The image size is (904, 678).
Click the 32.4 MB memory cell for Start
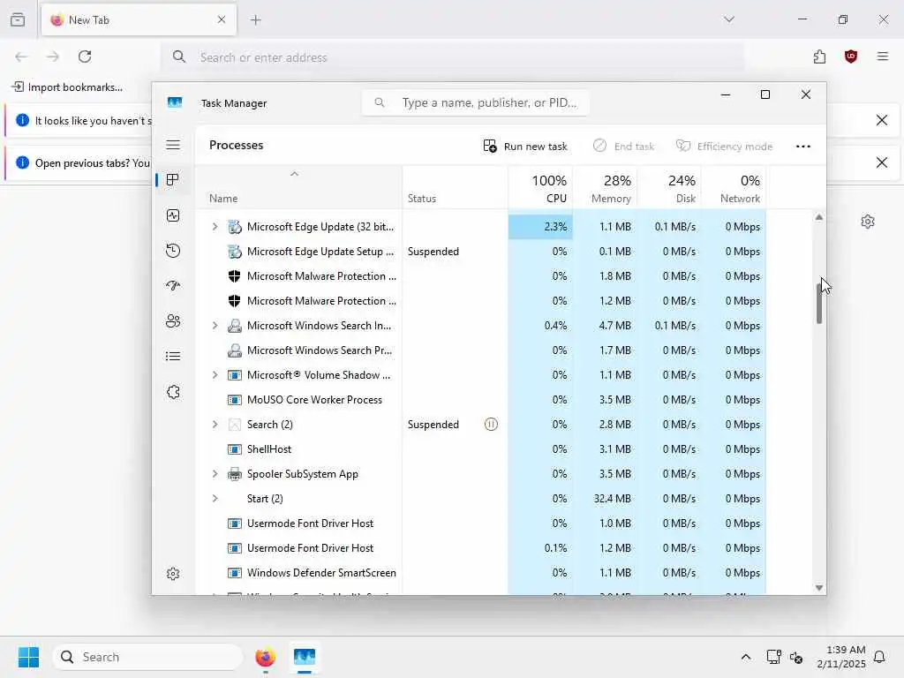(x=605, y=499)
